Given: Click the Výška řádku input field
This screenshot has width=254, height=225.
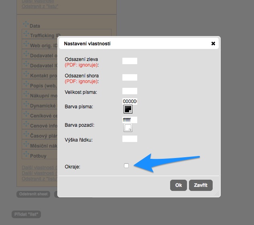Looking at the screenshot, I should [x=130, y=139].
